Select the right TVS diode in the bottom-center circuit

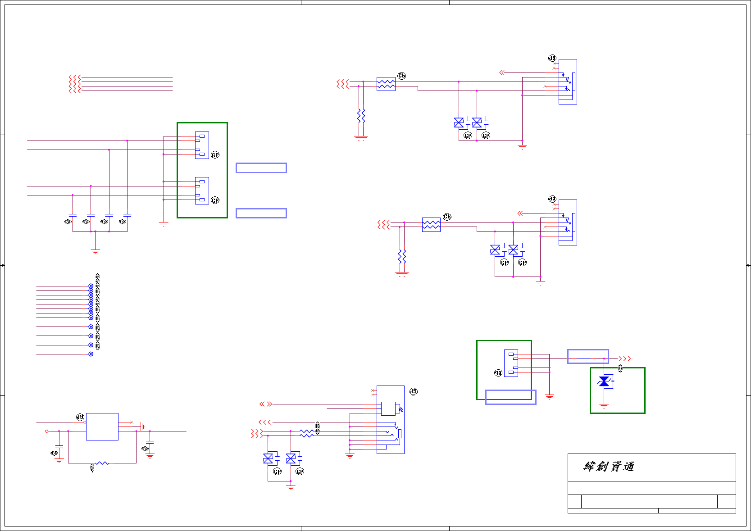[x=291, y=458]
